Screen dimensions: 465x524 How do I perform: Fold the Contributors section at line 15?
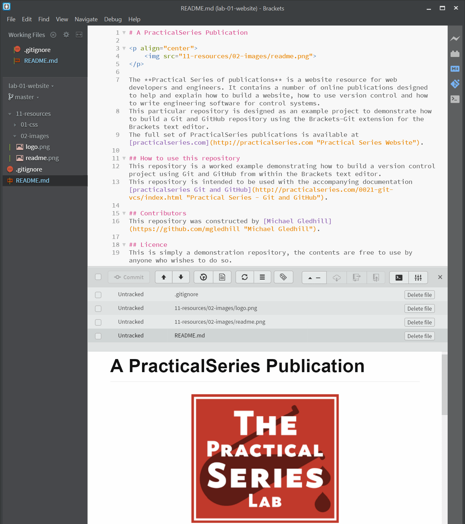tap(124, 213)
